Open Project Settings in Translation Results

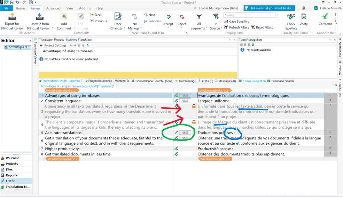(x=53, y=45)
